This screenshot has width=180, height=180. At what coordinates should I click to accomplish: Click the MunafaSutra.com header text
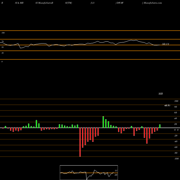(153, 3)
